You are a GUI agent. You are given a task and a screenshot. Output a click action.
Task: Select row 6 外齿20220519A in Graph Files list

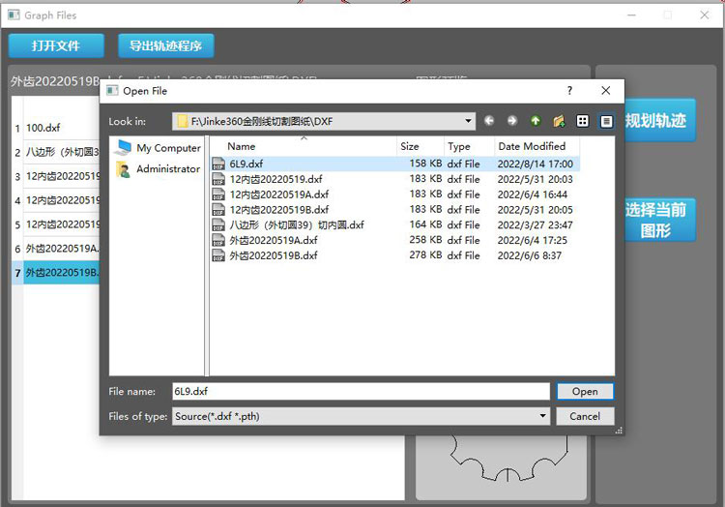(x=55, y=249)
